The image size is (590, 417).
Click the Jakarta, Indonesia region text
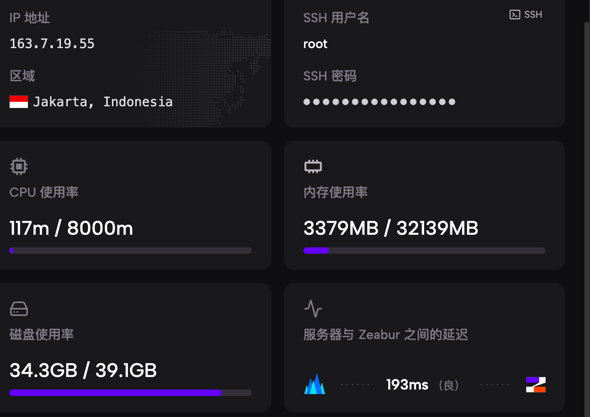[103, 102]
